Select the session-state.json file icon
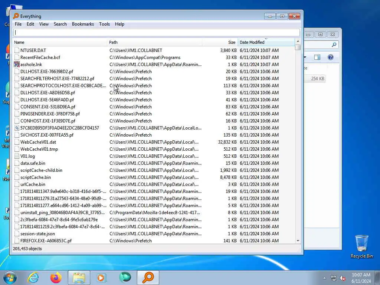The image size is (380, 285). [17, 234]
